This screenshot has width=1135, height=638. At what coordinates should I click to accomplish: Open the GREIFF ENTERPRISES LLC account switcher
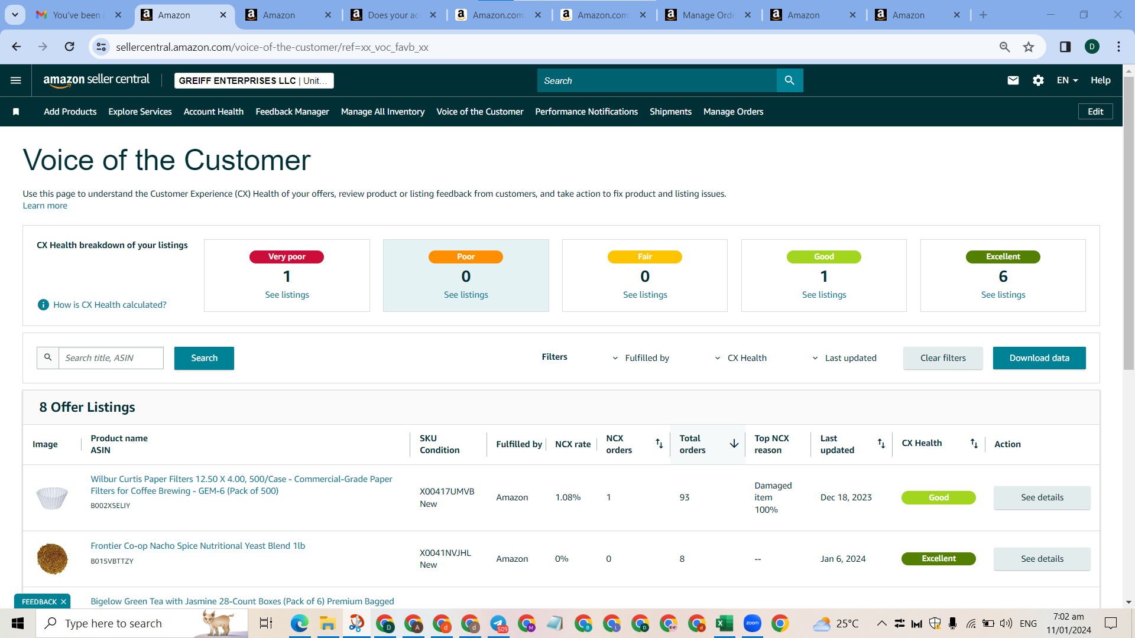click(254, 81)
